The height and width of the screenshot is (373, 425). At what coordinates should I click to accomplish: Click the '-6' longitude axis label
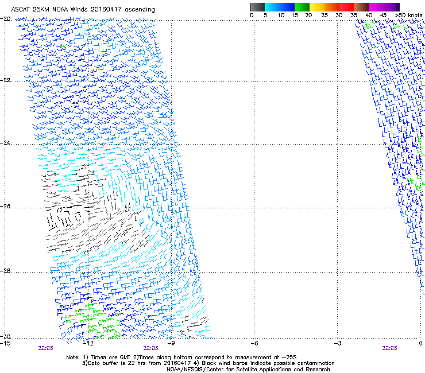[254, 343]
